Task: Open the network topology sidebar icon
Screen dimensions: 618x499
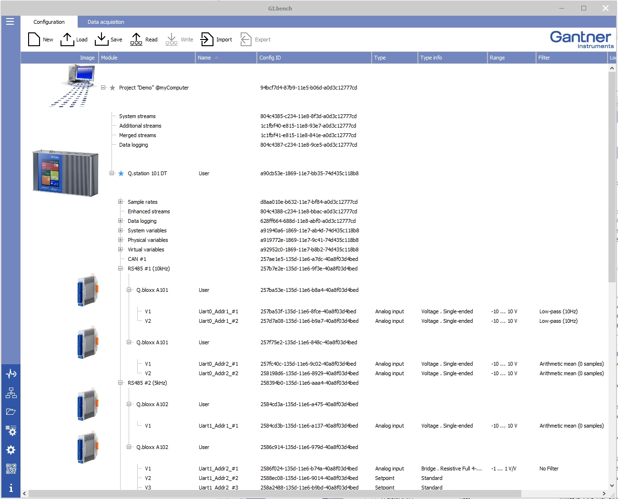Action: click(11, 393)
